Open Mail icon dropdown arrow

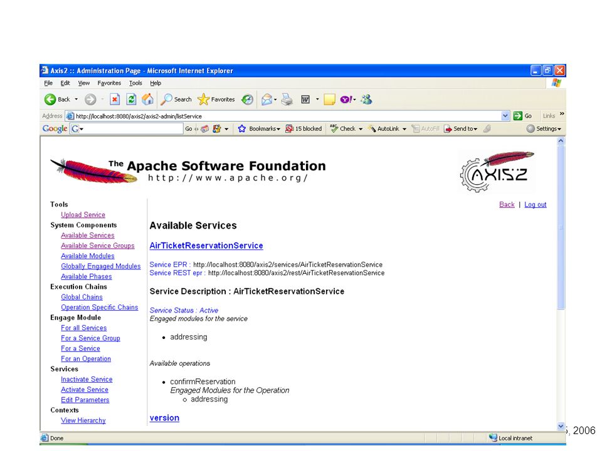coord(275,100)
